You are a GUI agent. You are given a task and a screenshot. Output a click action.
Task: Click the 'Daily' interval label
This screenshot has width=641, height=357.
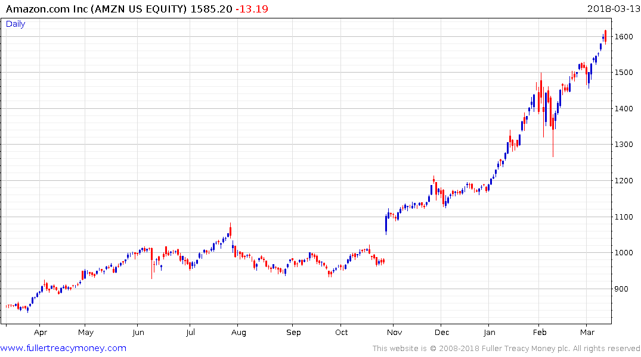[x=16, y=24]
